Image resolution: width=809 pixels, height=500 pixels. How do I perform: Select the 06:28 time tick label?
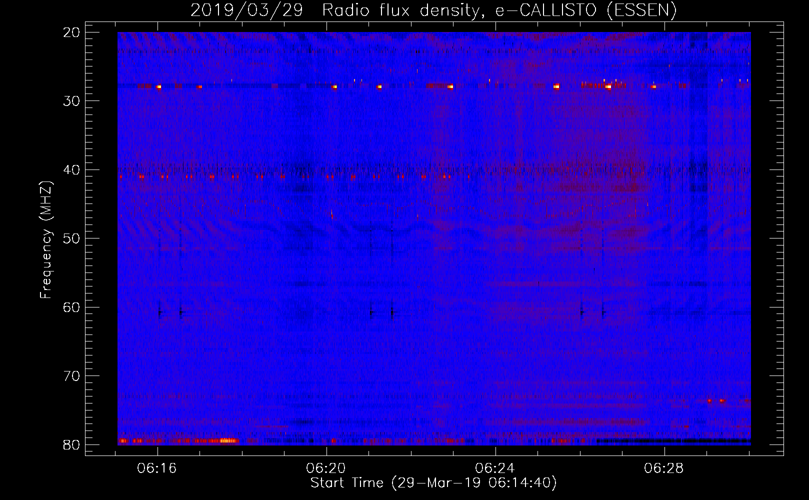click(664, 468)
